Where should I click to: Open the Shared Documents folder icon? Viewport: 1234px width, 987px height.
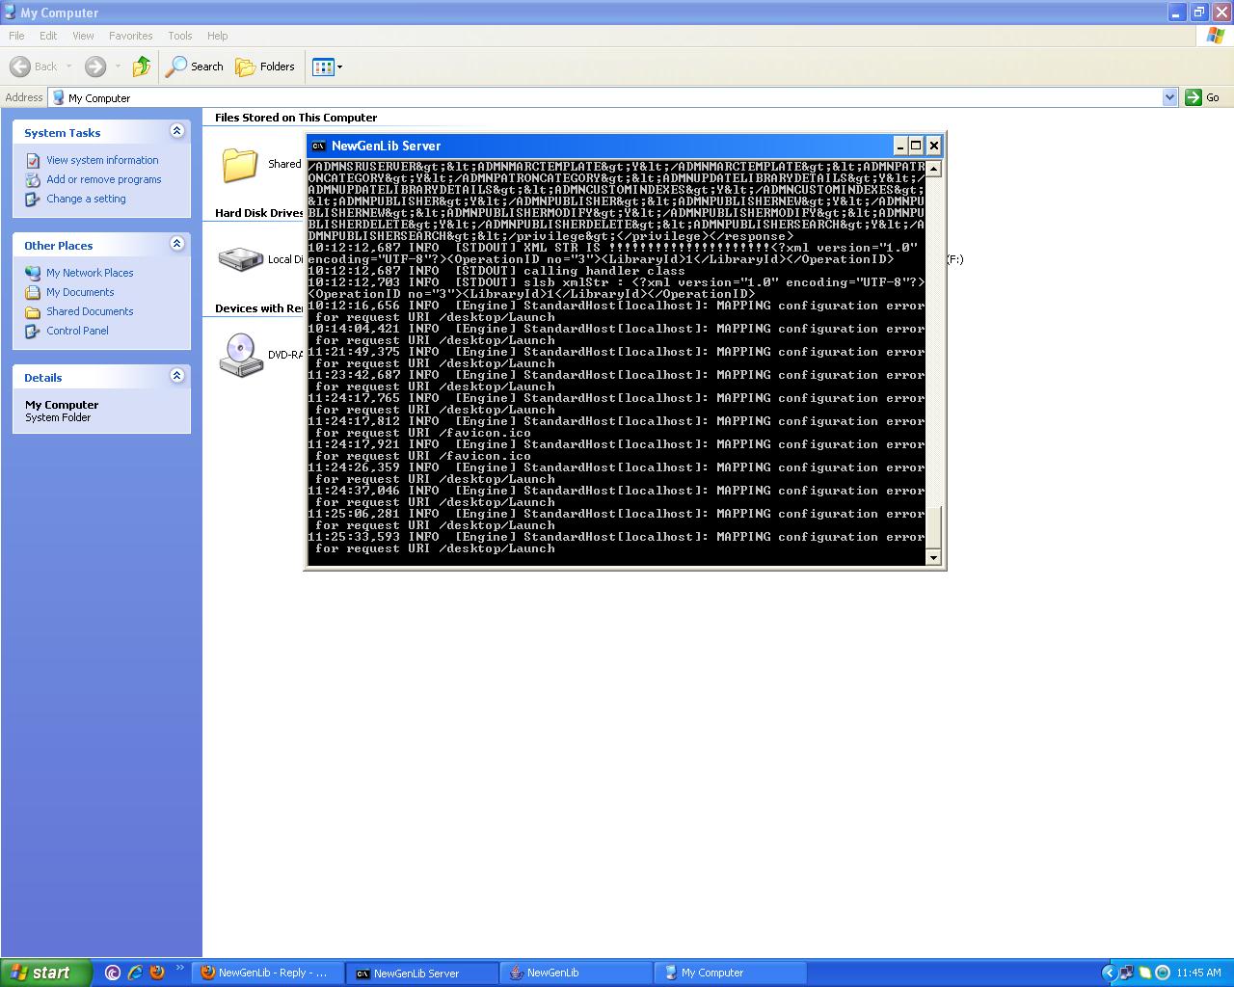click(x=240, y=165)
